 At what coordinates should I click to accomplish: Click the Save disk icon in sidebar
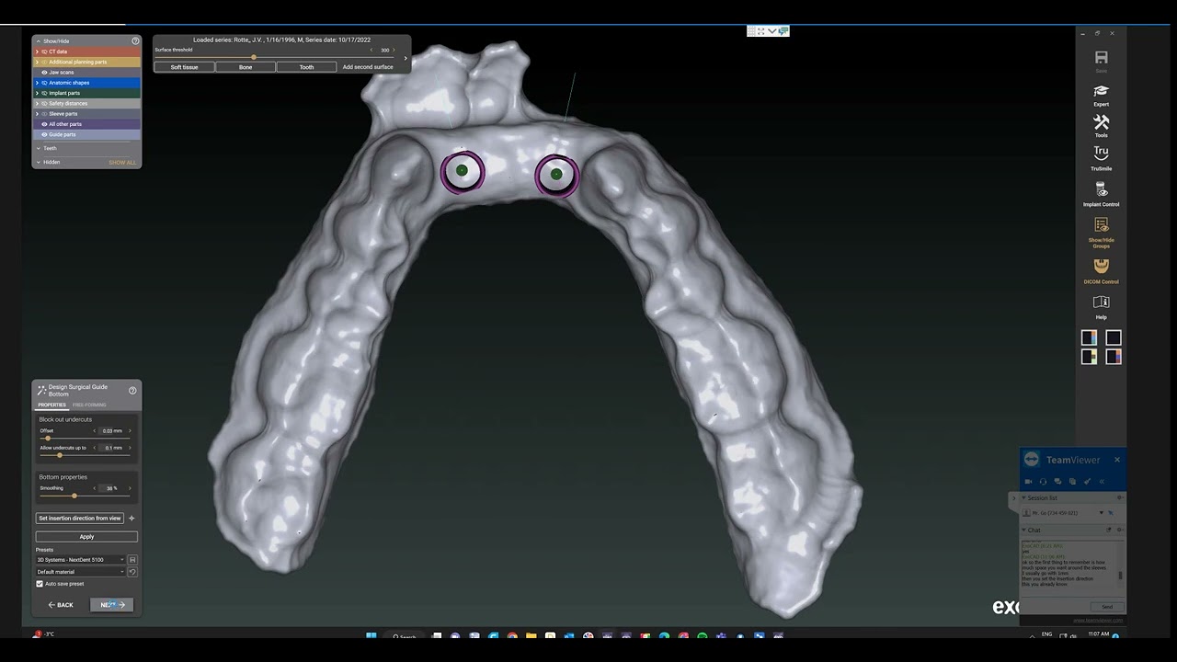tap(1101, 57)
